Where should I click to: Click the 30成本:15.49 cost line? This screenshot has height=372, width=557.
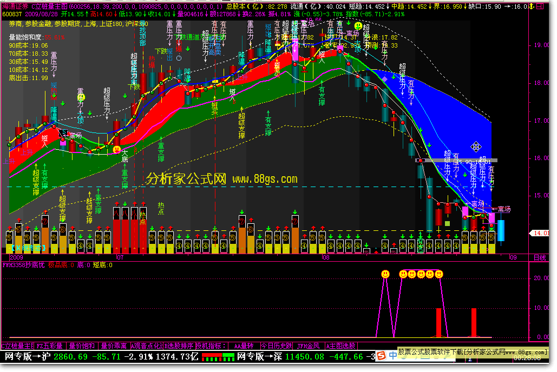(x=28, y=62)
